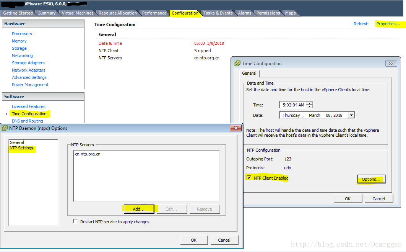Image resolution: width=406 pixels, height=252 pixels.
Task: Select General tab in Time Configuration dialog
Action: [x=249, y=73]
